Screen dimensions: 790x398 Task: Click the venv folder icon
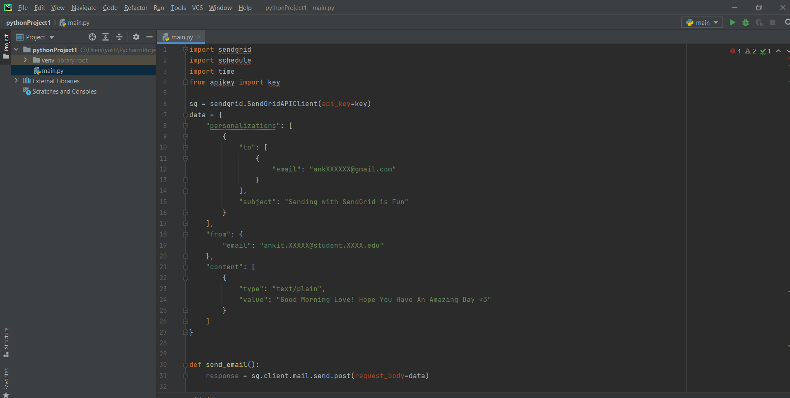coord(36,60)
